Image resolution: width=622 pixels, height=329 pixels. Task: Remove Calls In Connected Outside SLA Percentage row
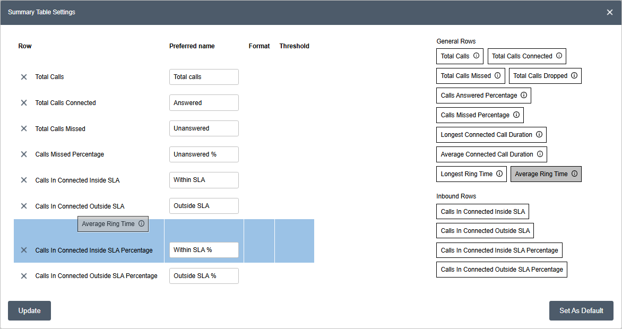[24, 276]
